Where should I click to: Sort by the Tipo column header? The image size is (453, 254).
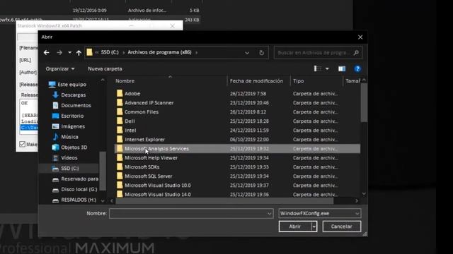pos(298,81)
